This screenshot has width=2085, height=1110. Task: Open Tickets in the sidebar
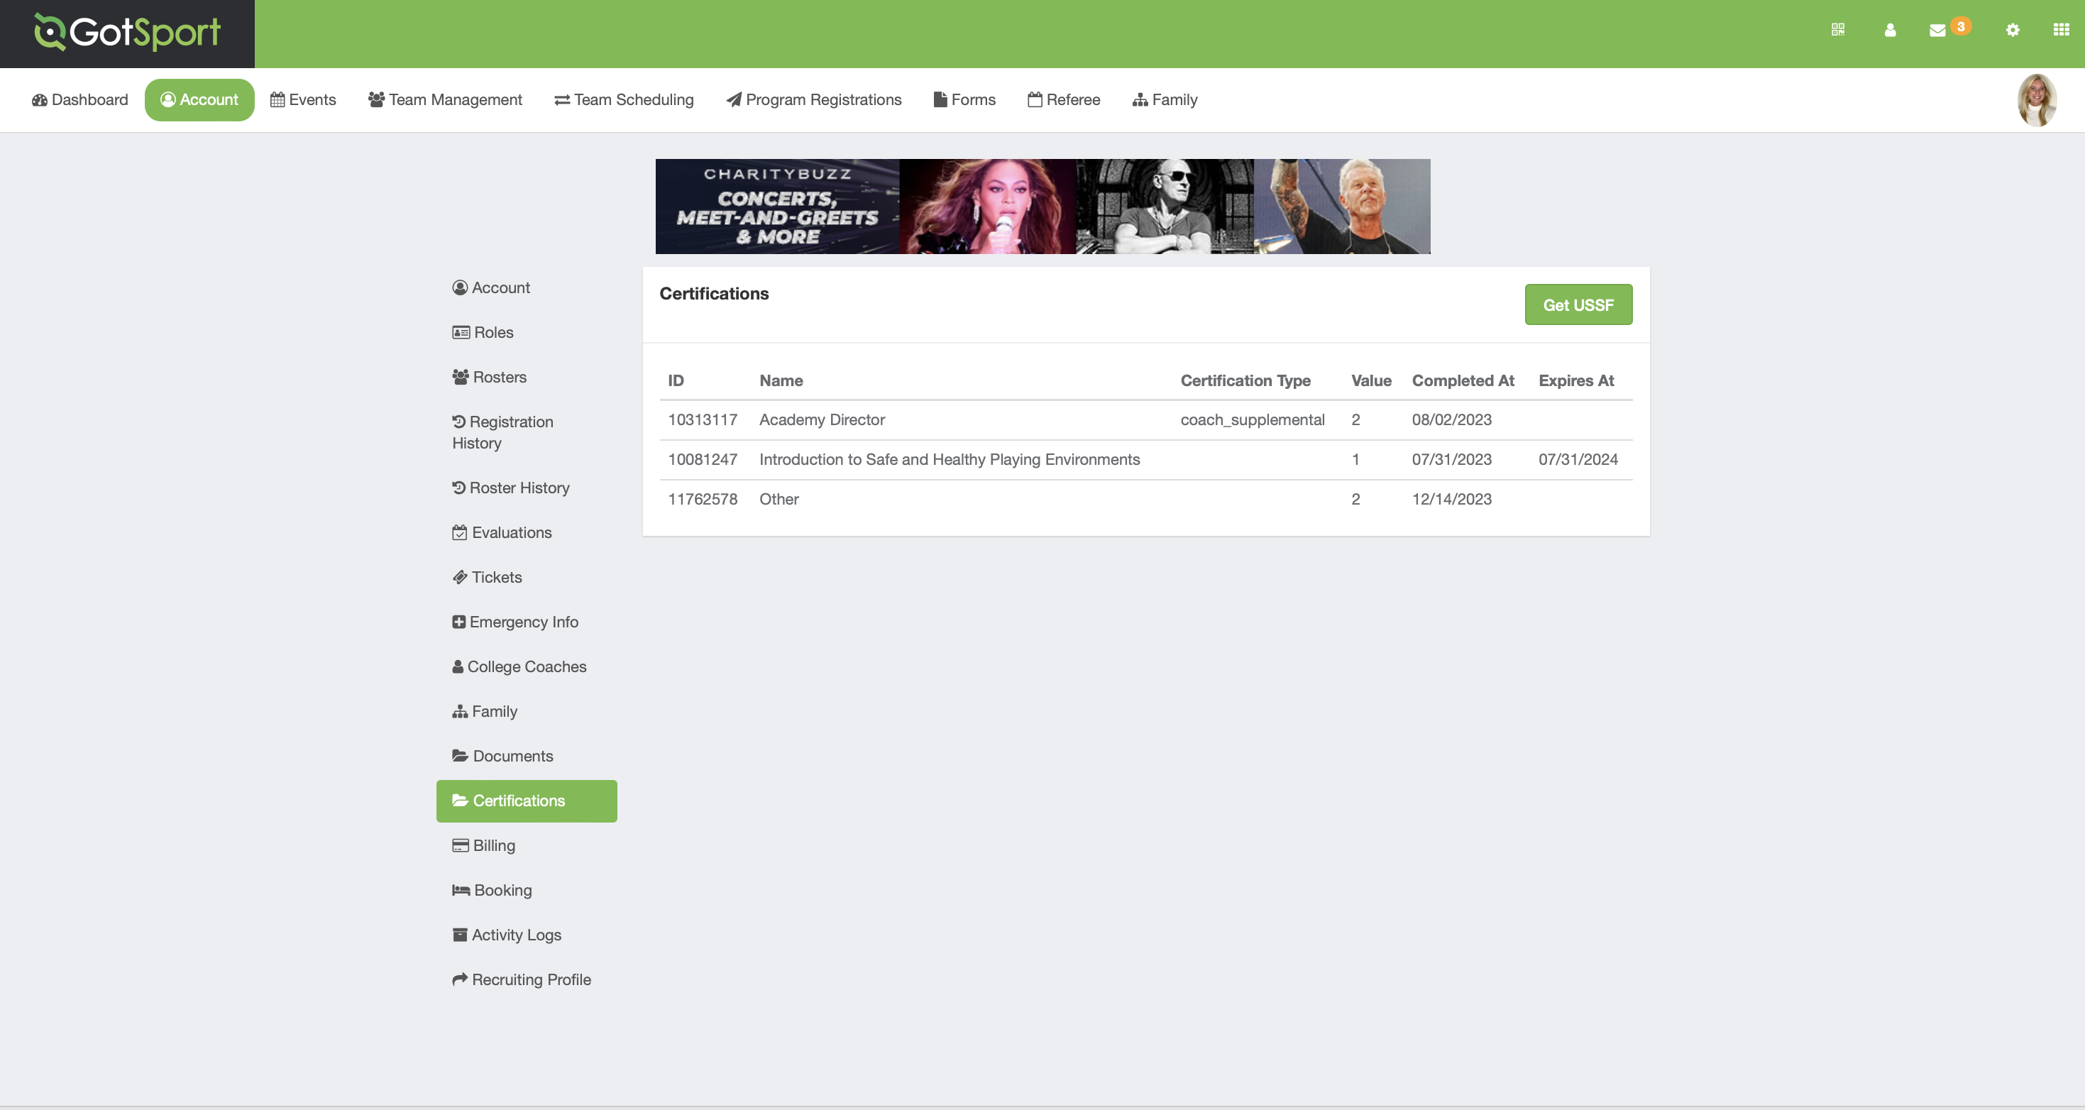pos(526,577)
